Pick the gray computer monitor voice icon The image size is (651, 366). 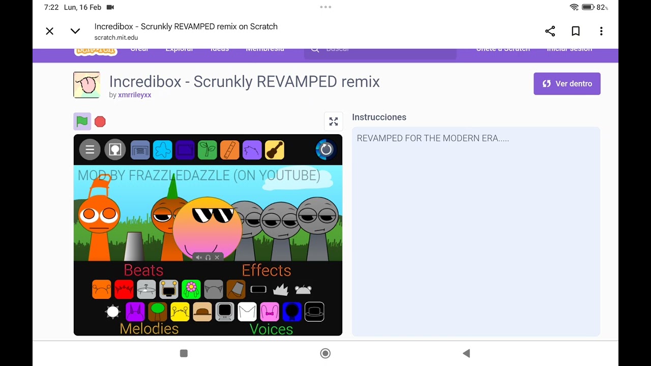click(225, 312)
